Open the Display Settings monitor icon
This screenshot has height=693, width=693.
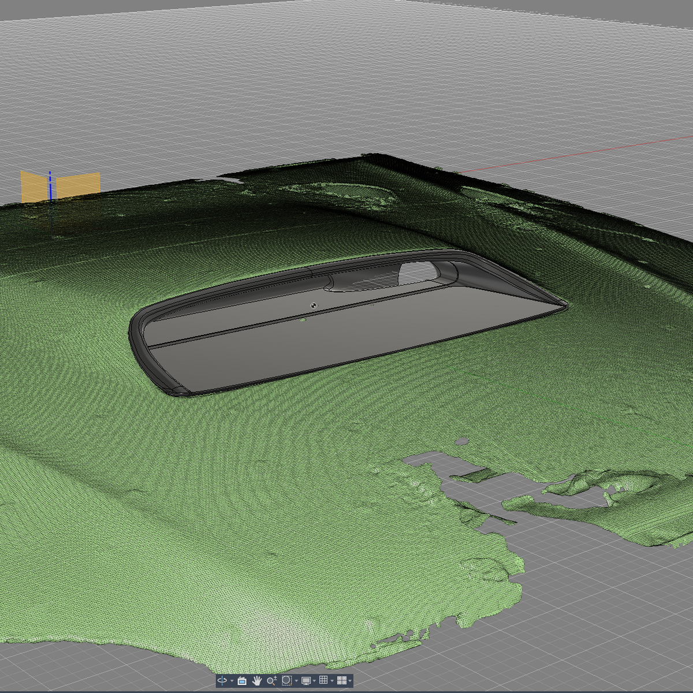(306, 681)
